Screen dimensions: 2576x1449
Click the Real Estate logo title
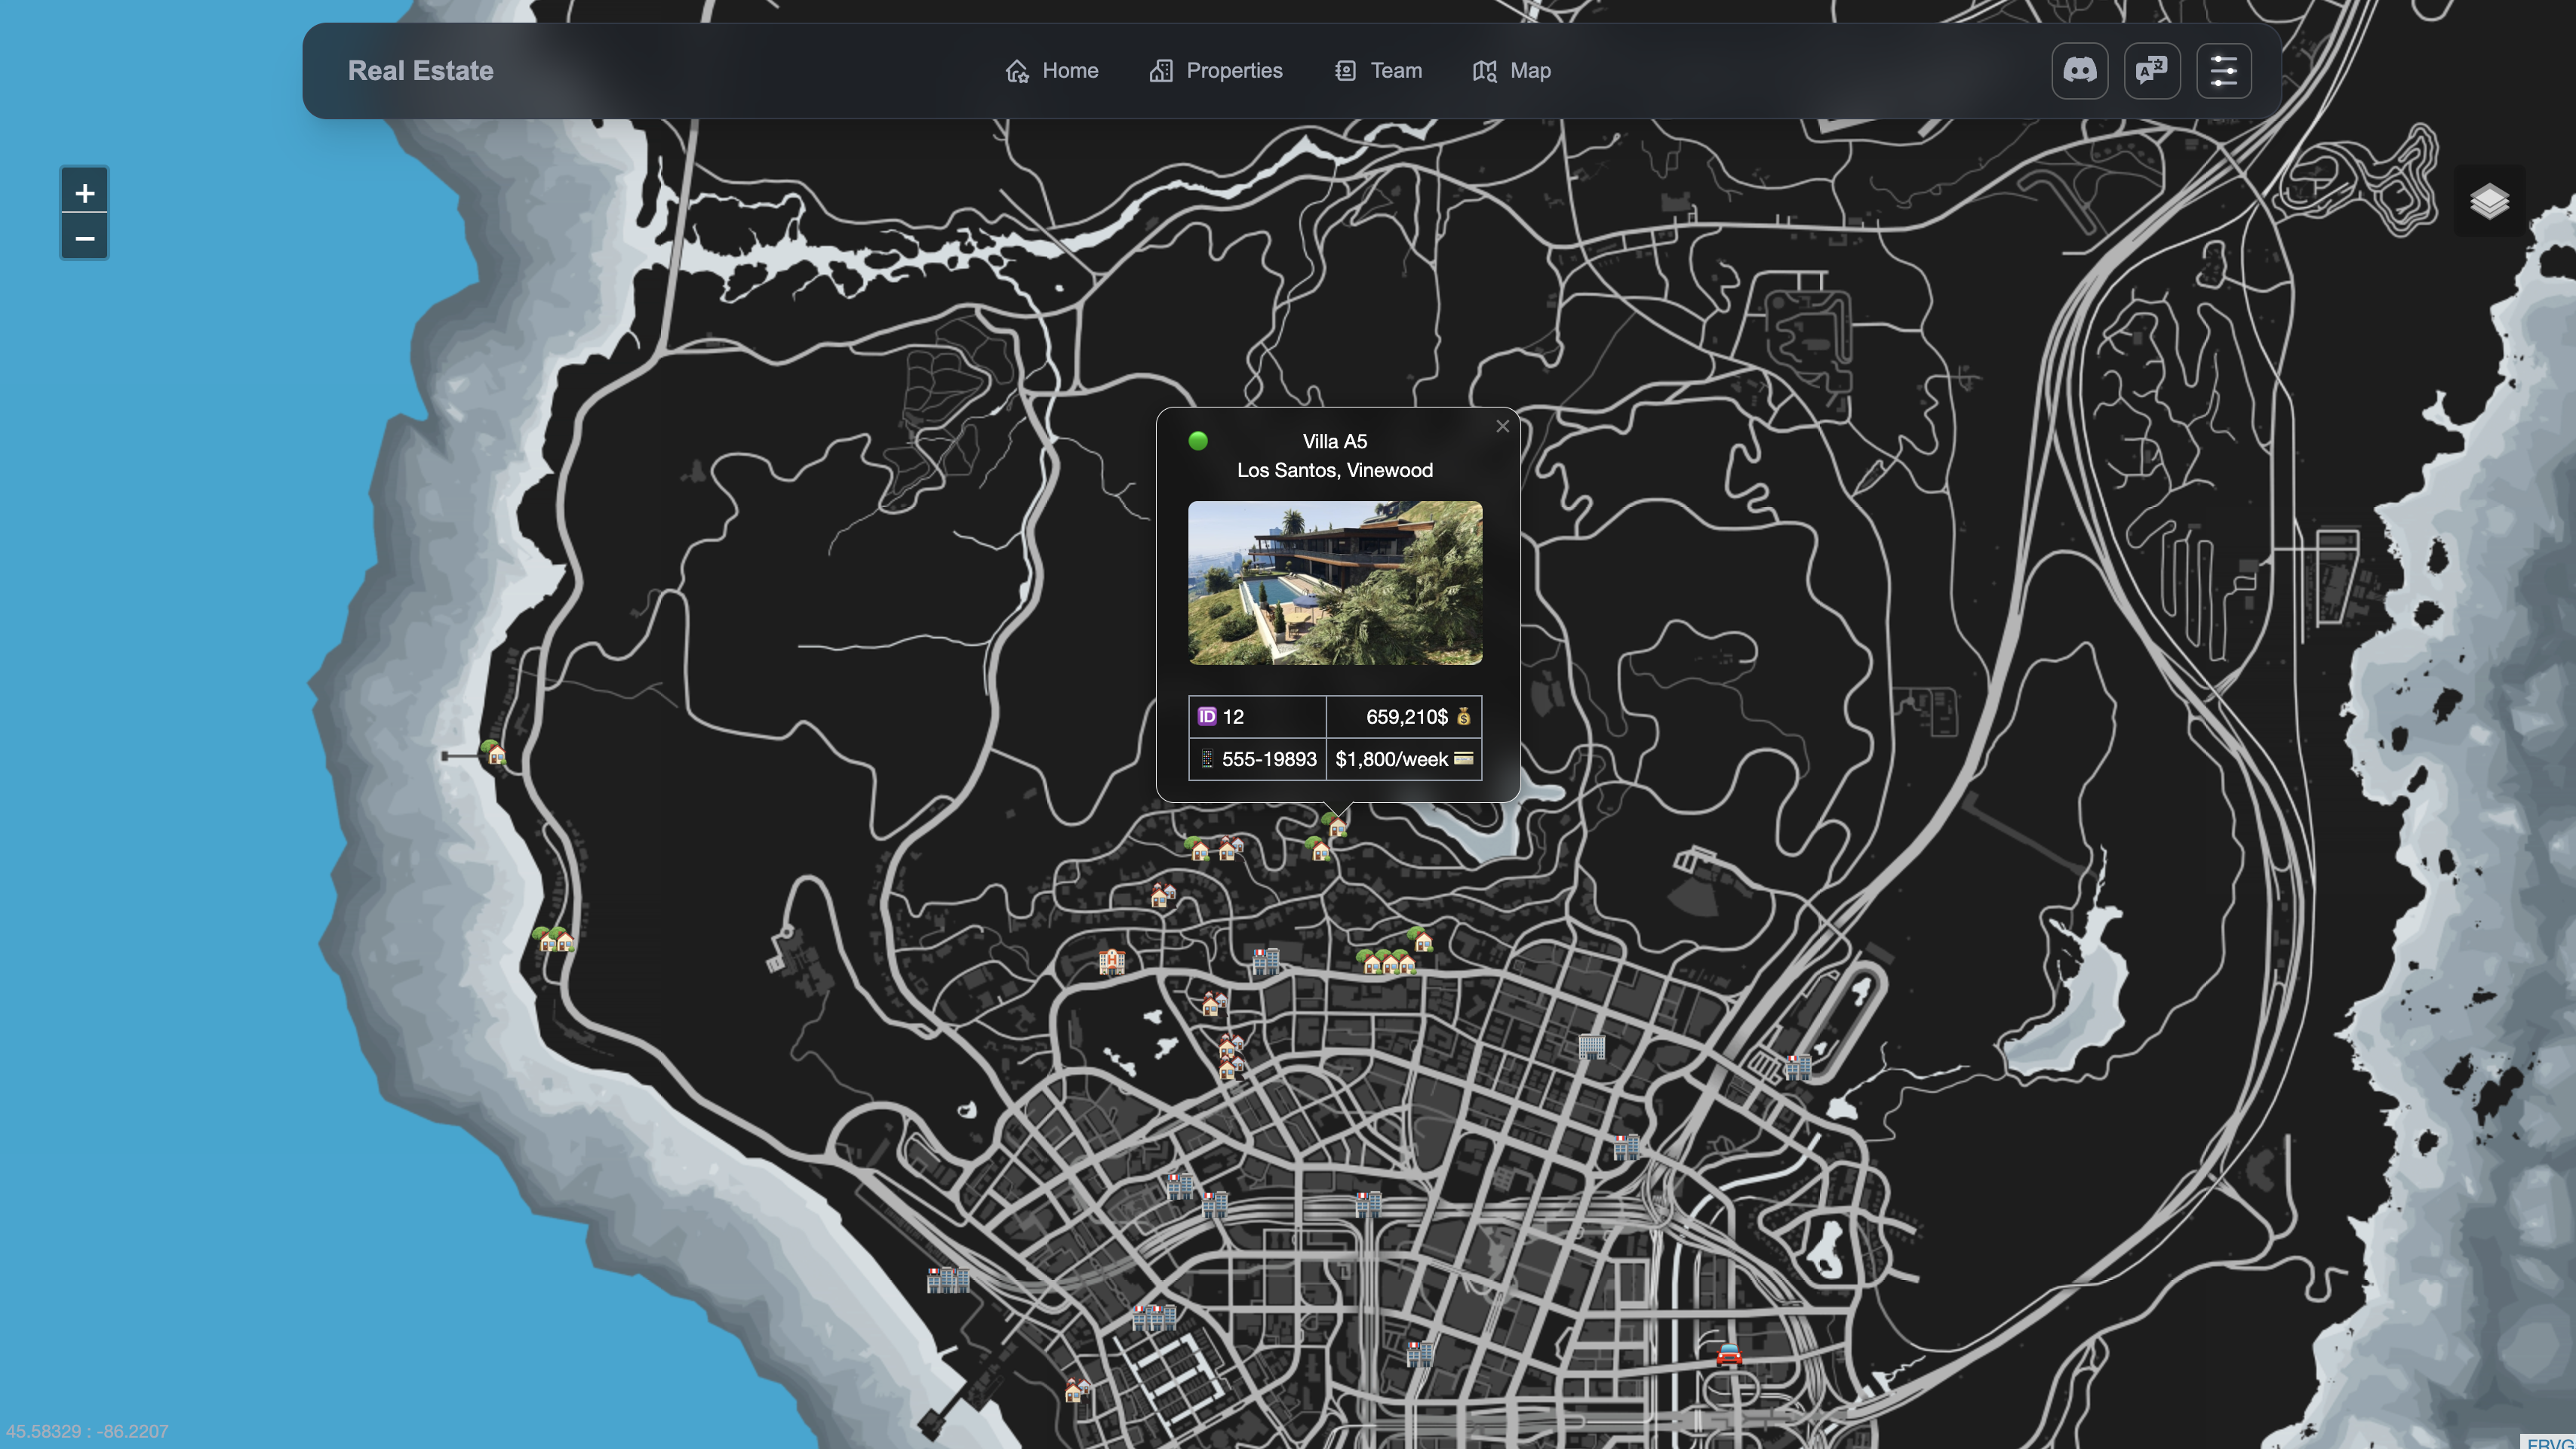click(x=420, y=71)
